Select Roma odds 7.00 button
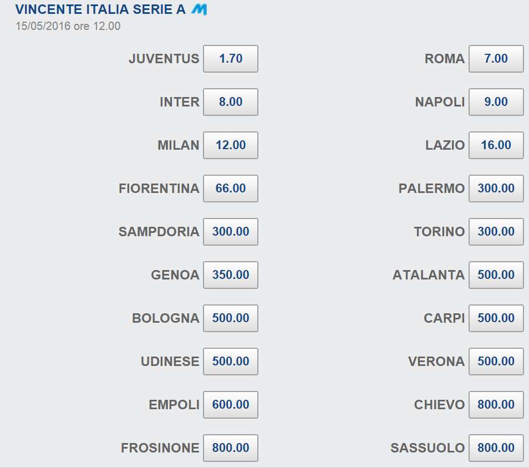This screenshot has height=468, width=529. pos(496,59)
